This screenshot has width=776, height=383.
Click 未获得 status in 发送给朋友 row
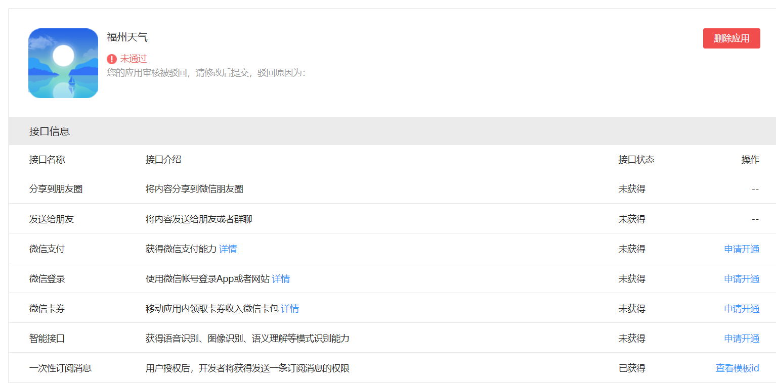[x=632, y=219]
